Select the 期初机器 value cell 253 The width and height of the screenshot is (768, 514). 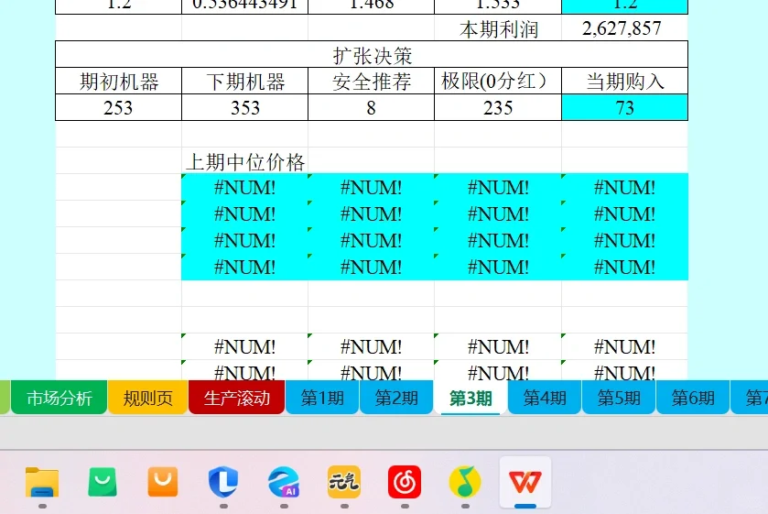coord(118,107)
